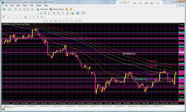Expand the Templates dropdown arrow
Image resolution: width=186 pixels, height=112 pixels.
click(x=85, y=13)
